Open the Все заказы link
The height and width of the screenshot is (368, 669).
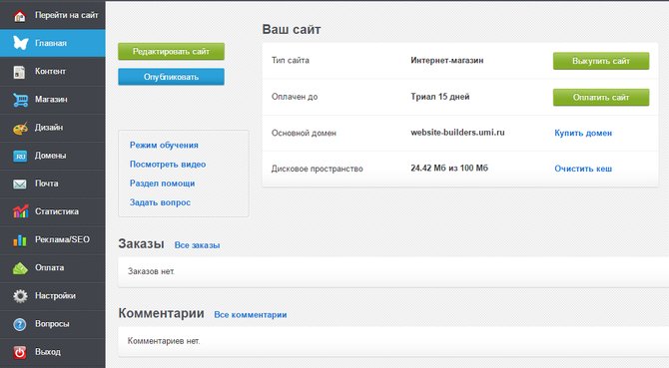(x=197, y=245)
